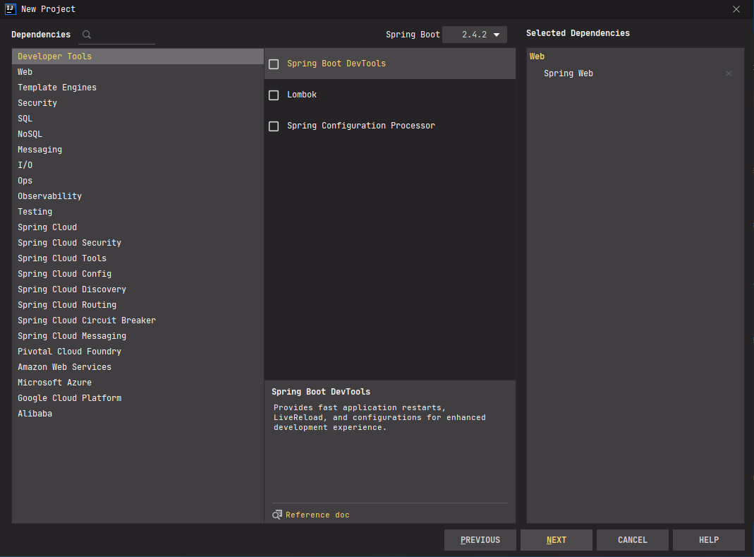The image size is (754, 557).
Task: Select the Web category
Action: (x=138, y=72)
